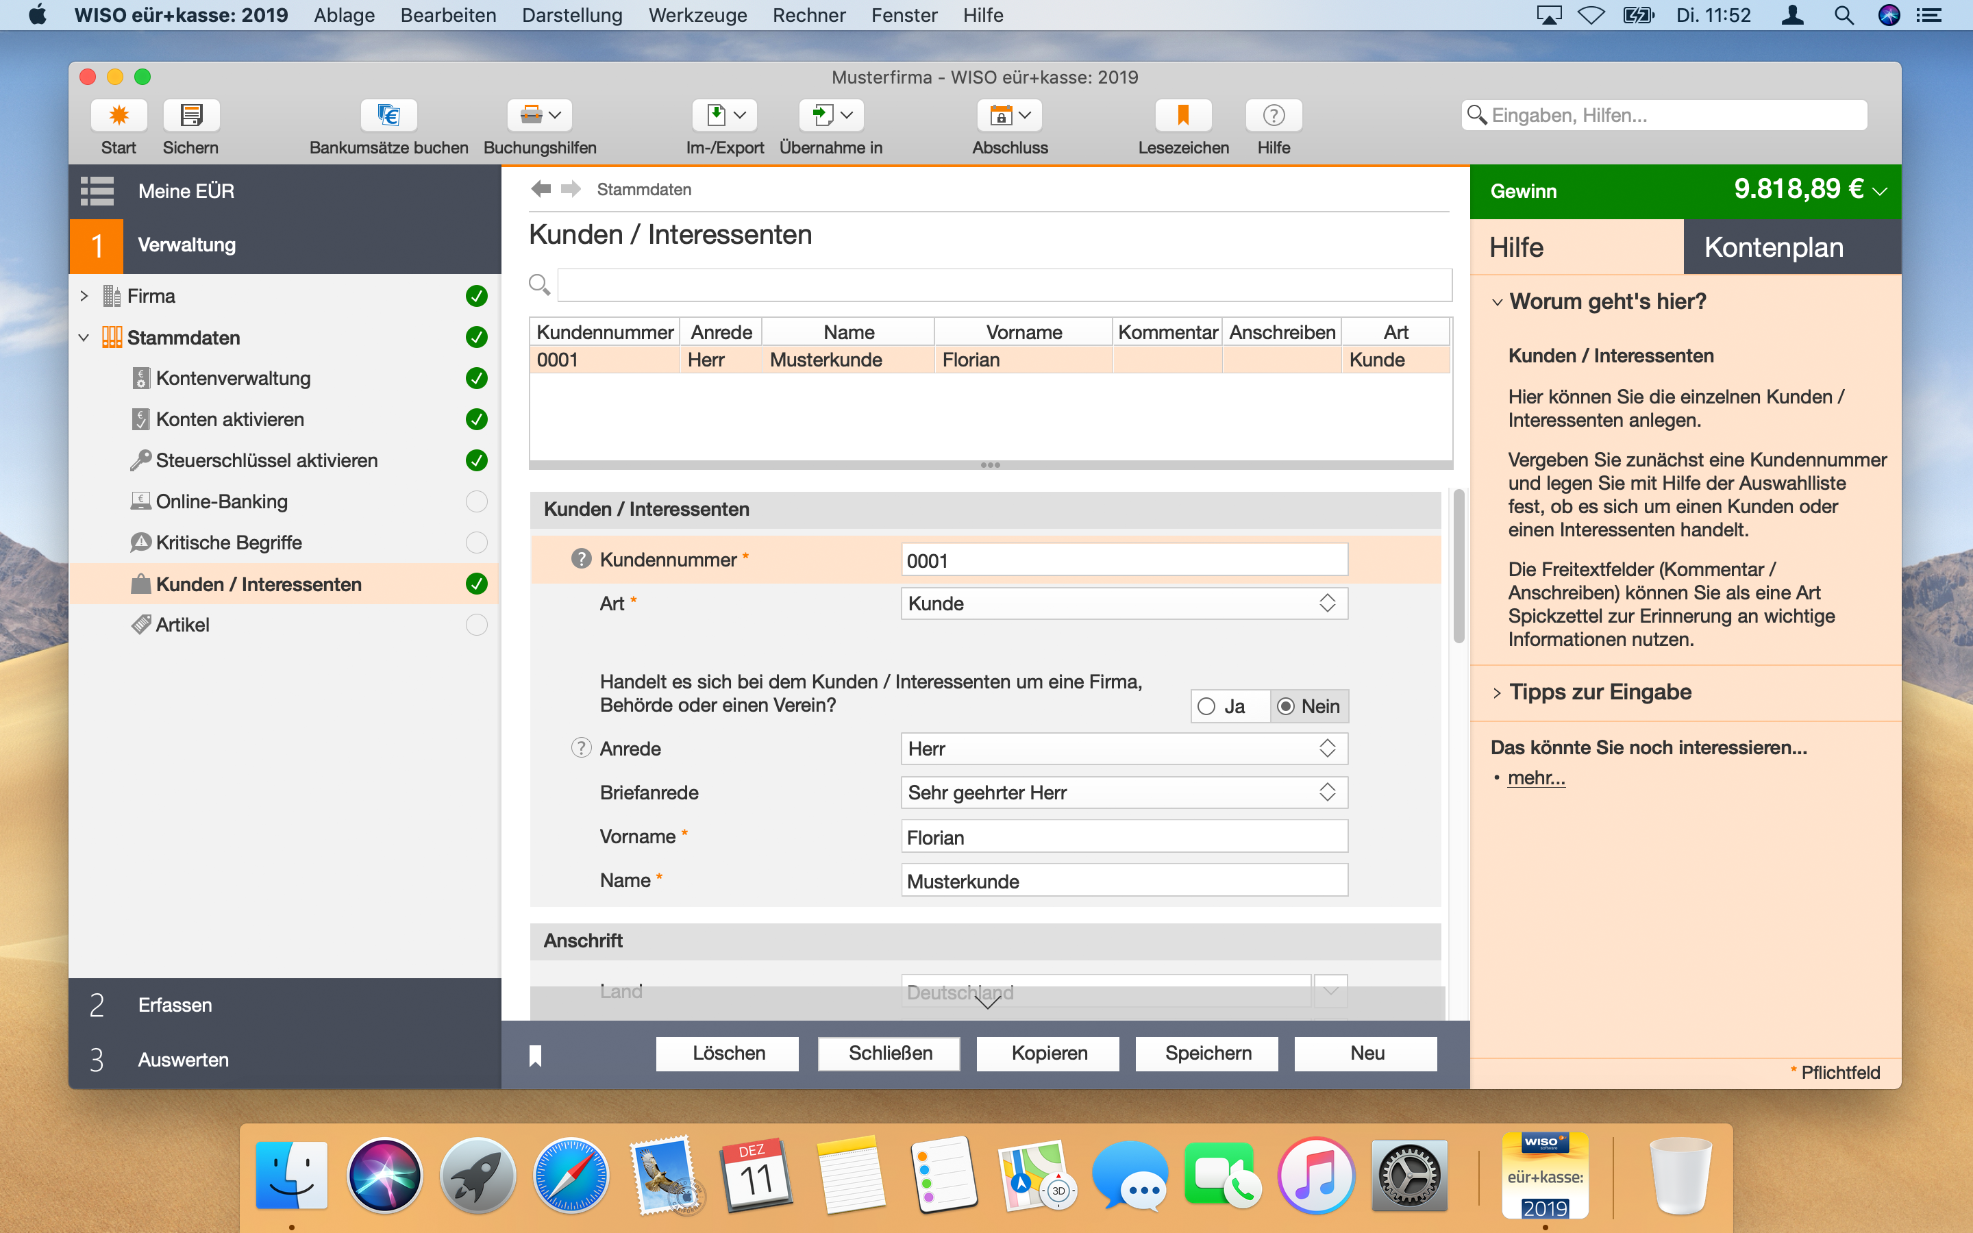Open the Art dropdown showing Kunde

(x=1124, y=603)
